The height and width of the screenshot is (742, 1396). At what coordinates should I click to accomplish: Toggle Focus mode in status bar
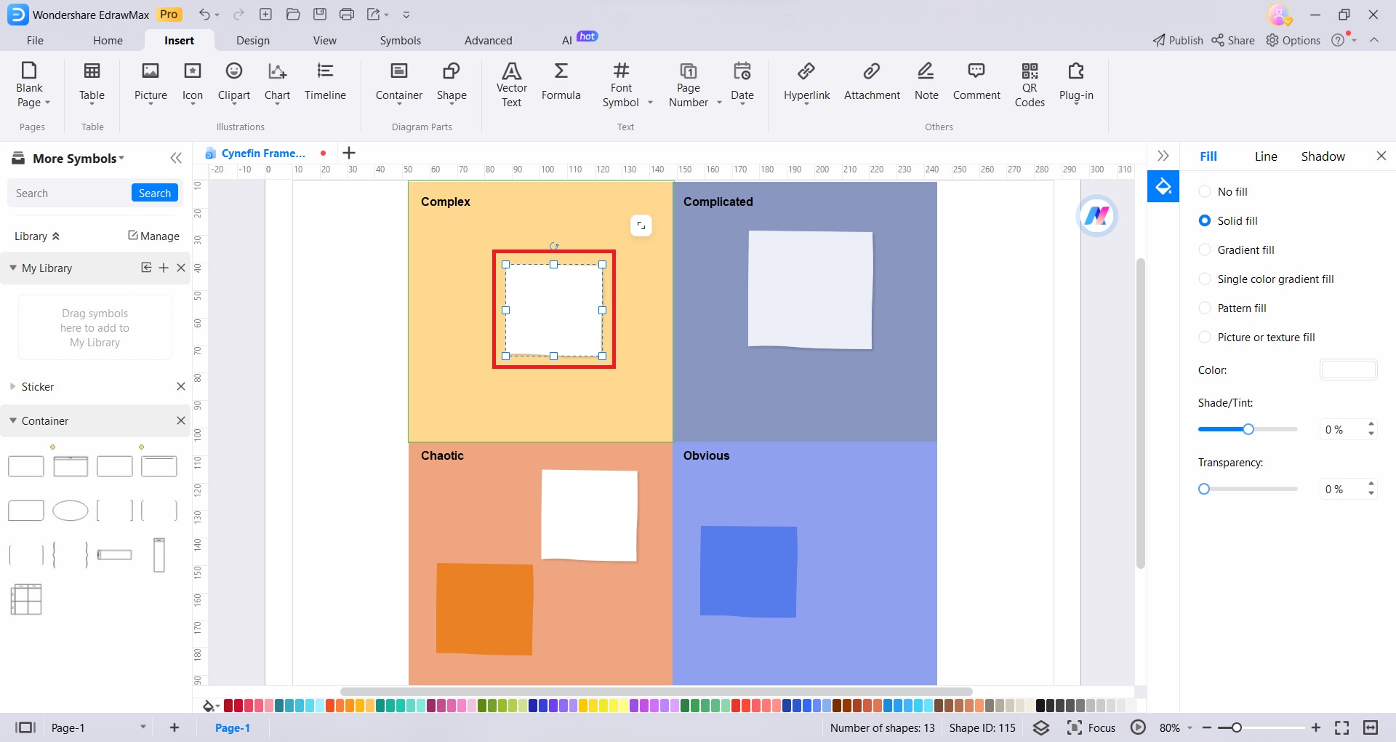(x=1091, y=727)
